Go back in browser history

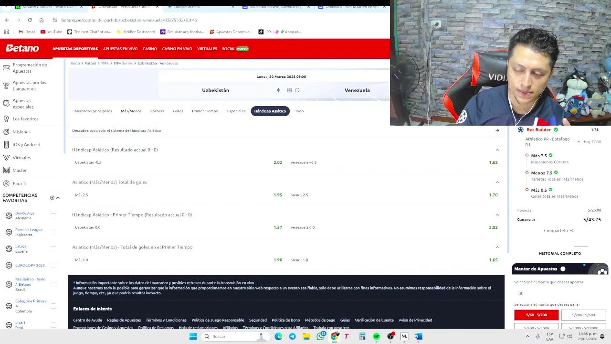pos(7,20)
